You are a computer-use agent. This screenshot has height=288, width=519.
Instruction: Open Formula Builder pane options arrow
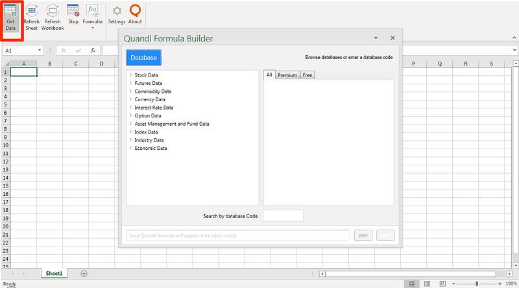pyautogui.click(x=376, y=38)
